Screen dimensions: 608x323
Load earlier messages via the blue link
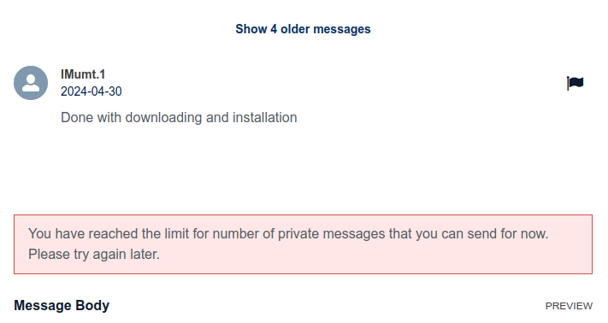pyautogui.click(x=303, y=29)
